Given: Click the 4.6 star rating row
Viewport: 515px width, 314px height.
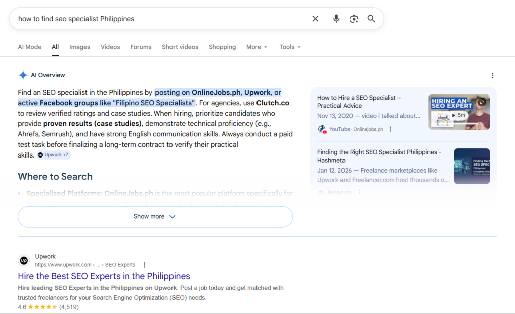Looking at the screenshot, I should click(48, 307).
